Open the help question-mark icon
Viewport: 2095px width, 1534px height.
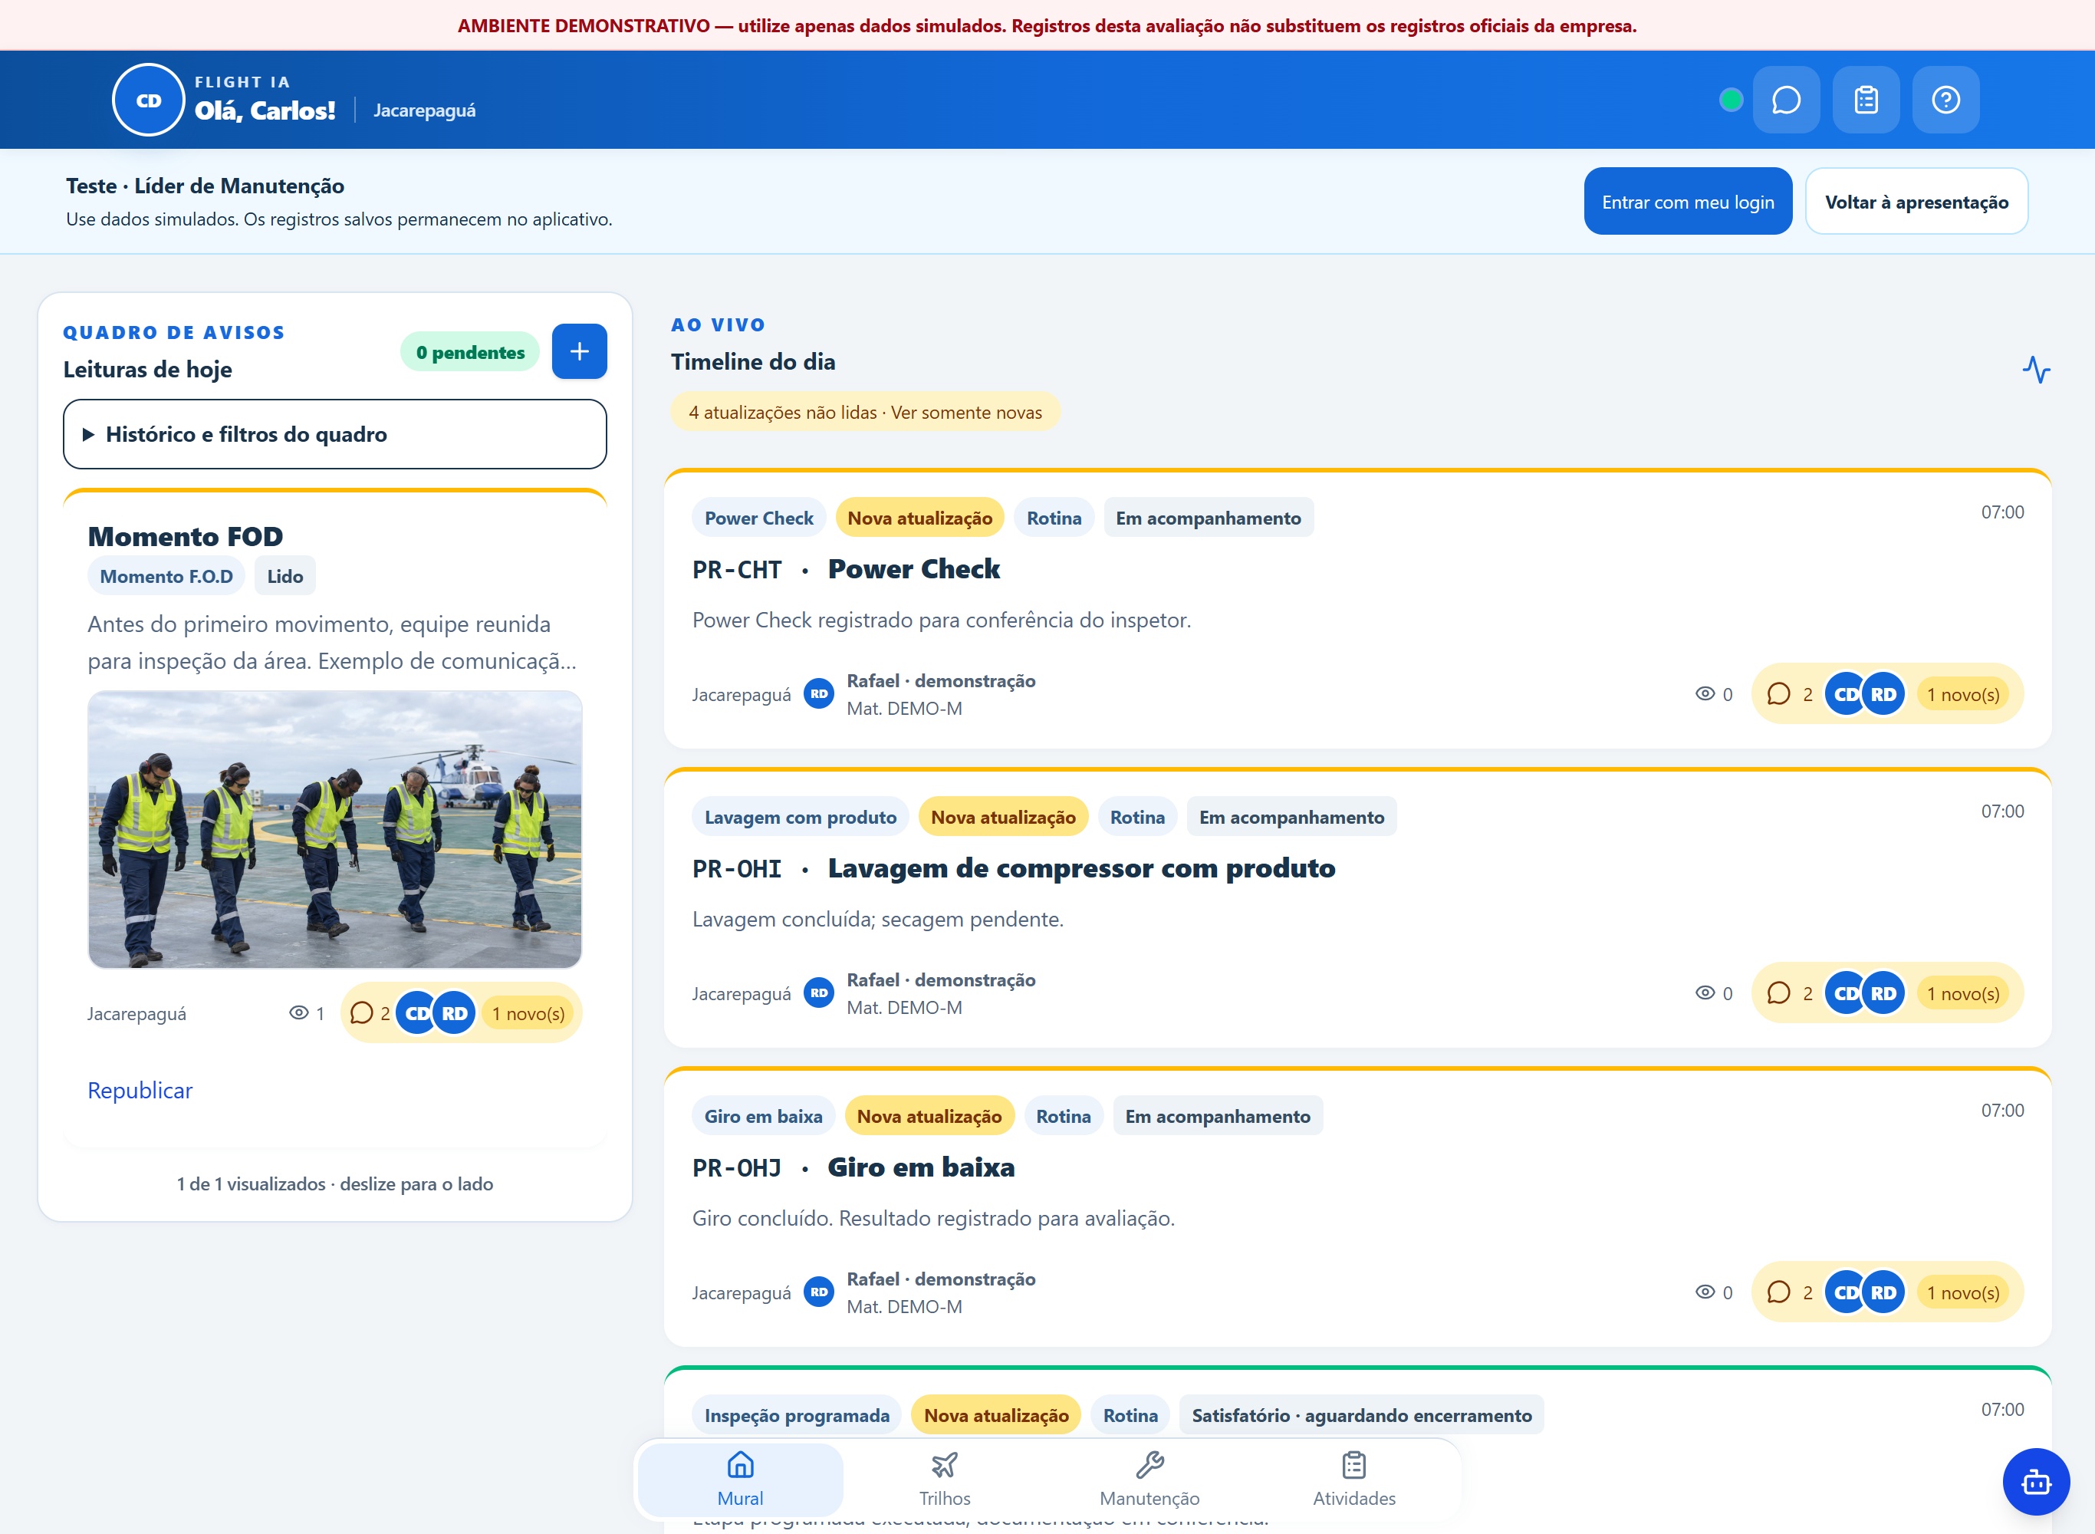click(x=1945, y=100)
